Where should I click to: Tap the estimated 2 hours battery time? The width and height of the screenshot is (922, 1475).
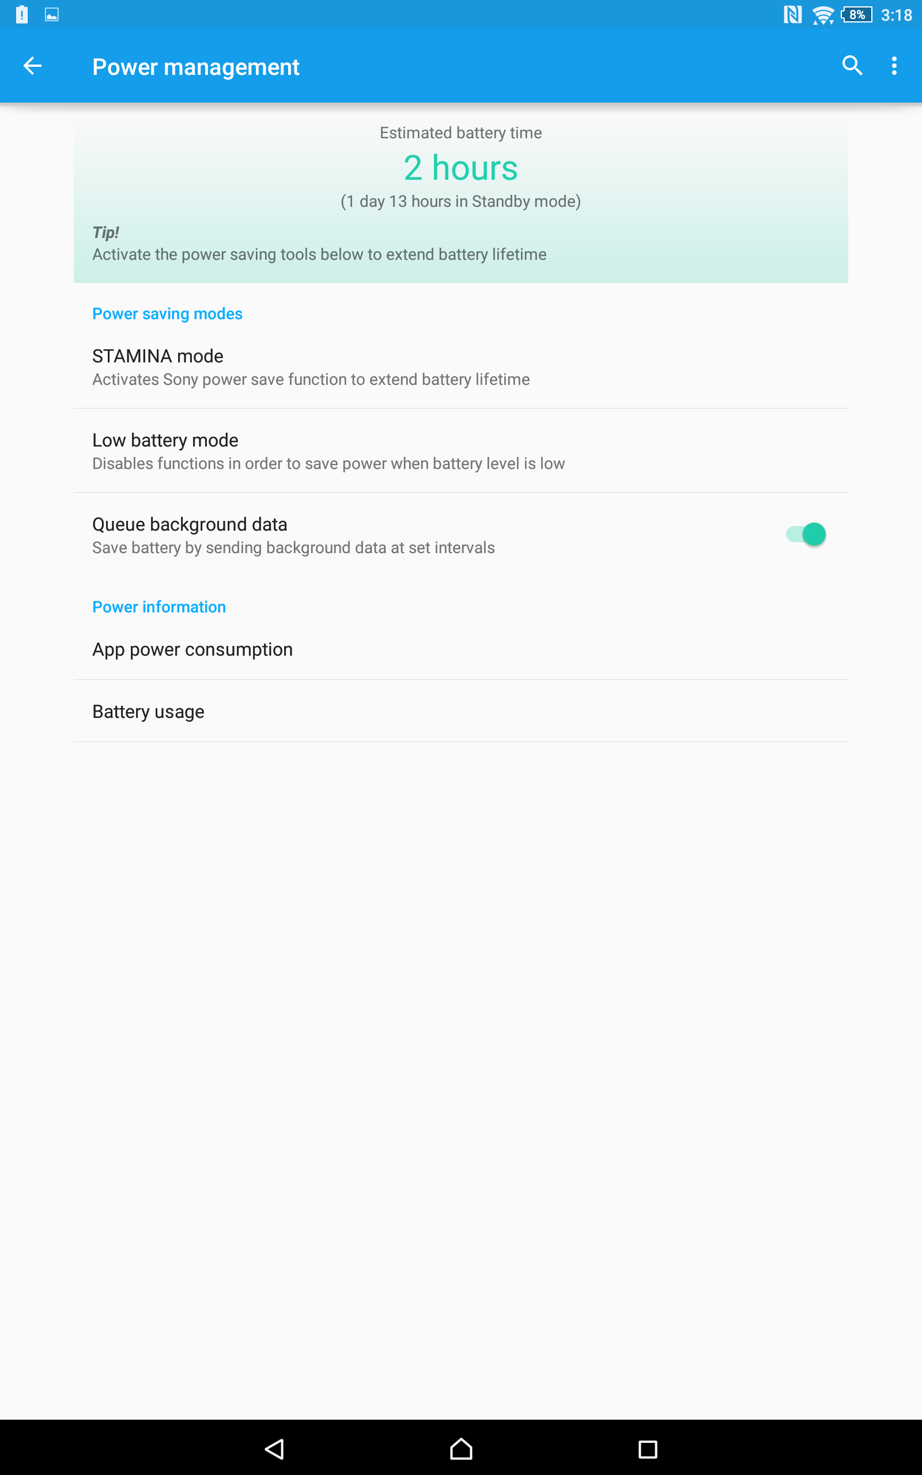pos(461,168)
